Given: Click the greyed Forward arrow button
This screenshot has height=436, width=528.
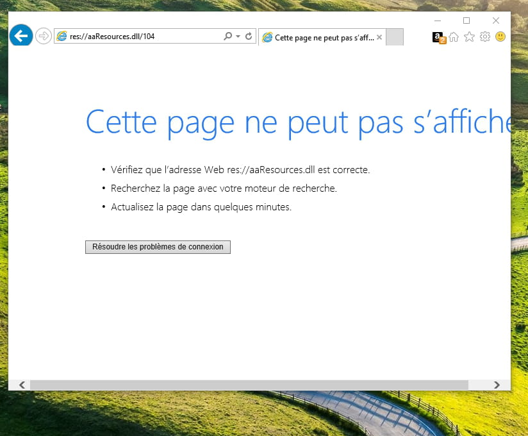Looking at the screenshot, I should [43, 36].
